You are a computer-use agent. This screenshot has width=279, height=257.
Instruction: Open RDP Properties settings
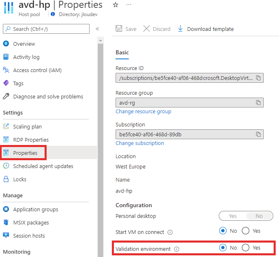(x=31, y=140)
